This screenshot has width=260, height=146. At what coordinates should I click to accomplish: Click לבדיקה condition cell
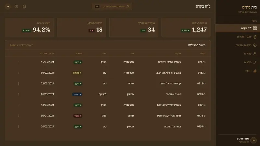(x=102, y=94)
